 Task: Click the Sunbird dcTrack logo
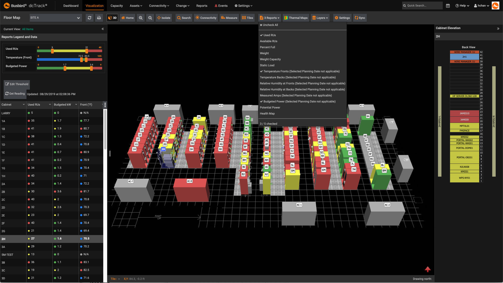coord(25,6)
